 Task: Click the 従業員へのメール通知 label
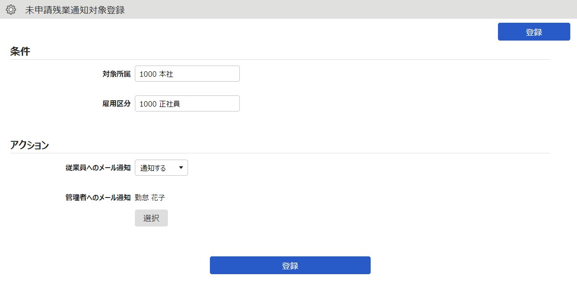98,168
